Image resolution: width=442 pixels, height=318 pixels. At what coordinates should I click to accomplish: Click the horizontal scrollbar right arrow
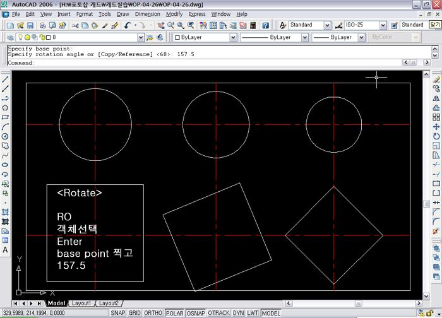(419, 303)
